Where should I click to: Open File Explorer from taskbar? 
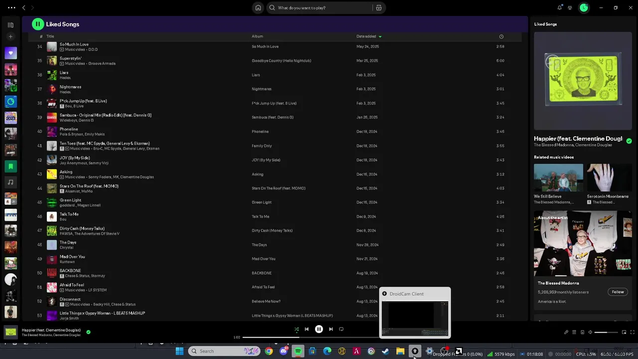coord(400,352)
